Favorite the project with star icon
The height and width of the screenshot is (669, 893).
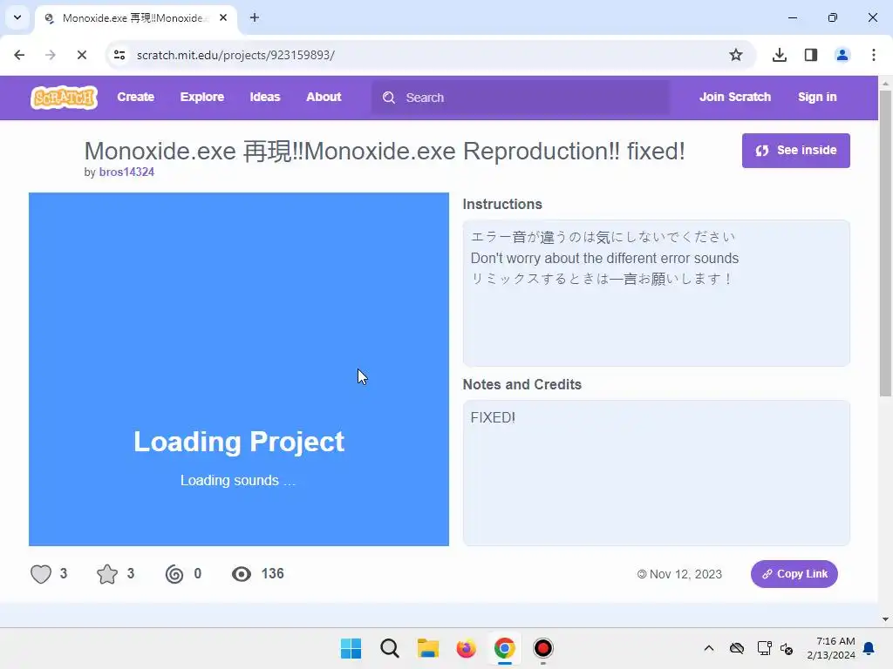tap(107, 574)
